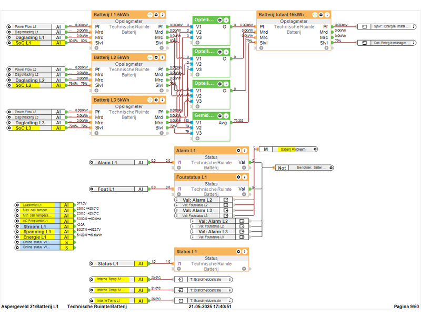Screen dimensions: 421x316
Task: Click info icon on the Gemid... block
Action: (226, 116)
